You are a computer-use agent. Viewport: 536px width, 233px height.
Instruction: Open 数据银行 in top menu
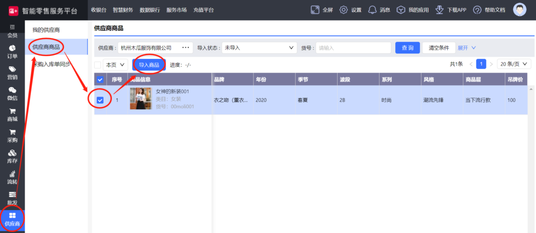click(x=150, y=10)
